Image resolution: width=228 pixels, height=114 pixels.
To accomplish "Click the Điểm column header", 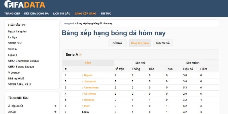I will pos(203,69).
